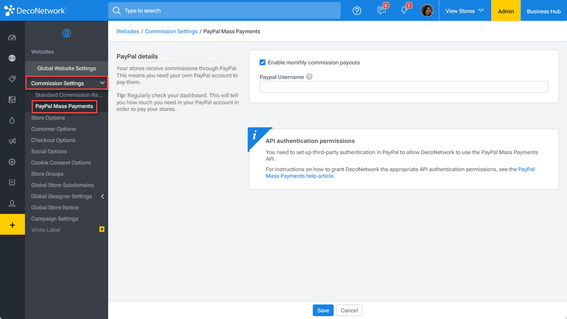
Task: Click the Paypal Username input field
Action: [x=404, y=86]
